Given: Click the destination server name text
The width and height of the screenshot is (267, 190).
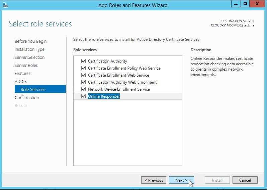Looking at the screenshot, I should [x=233, y=25].
